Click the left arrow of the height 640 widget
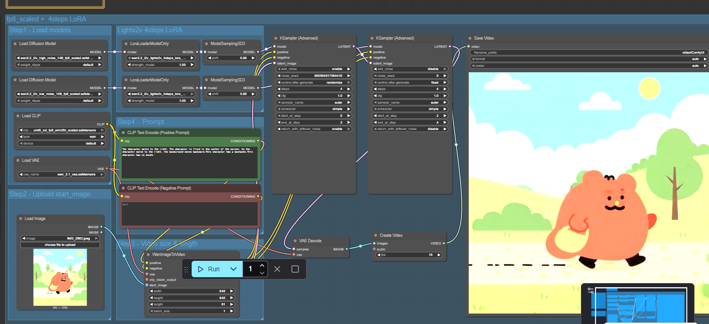Image resolution: width=709 pixels, height=324 pixels. pos(152,298)
